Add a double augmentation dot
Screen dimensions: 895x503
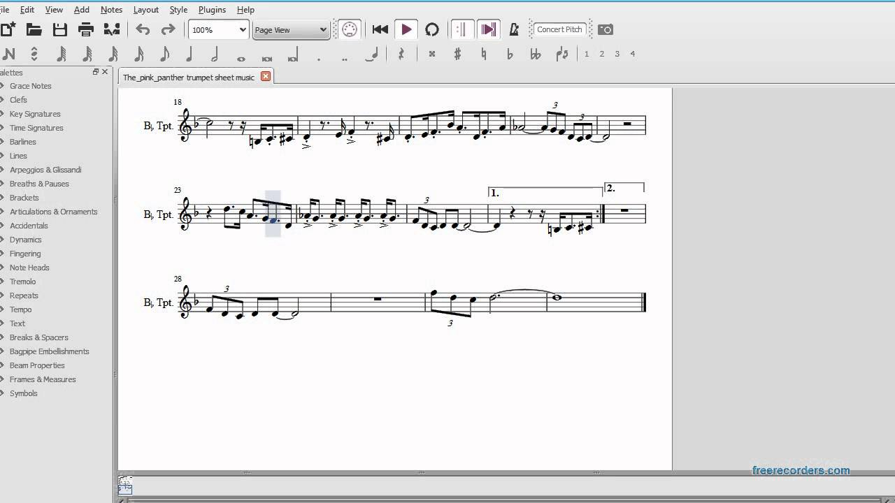pyautogui.click(x=344, y=59)
